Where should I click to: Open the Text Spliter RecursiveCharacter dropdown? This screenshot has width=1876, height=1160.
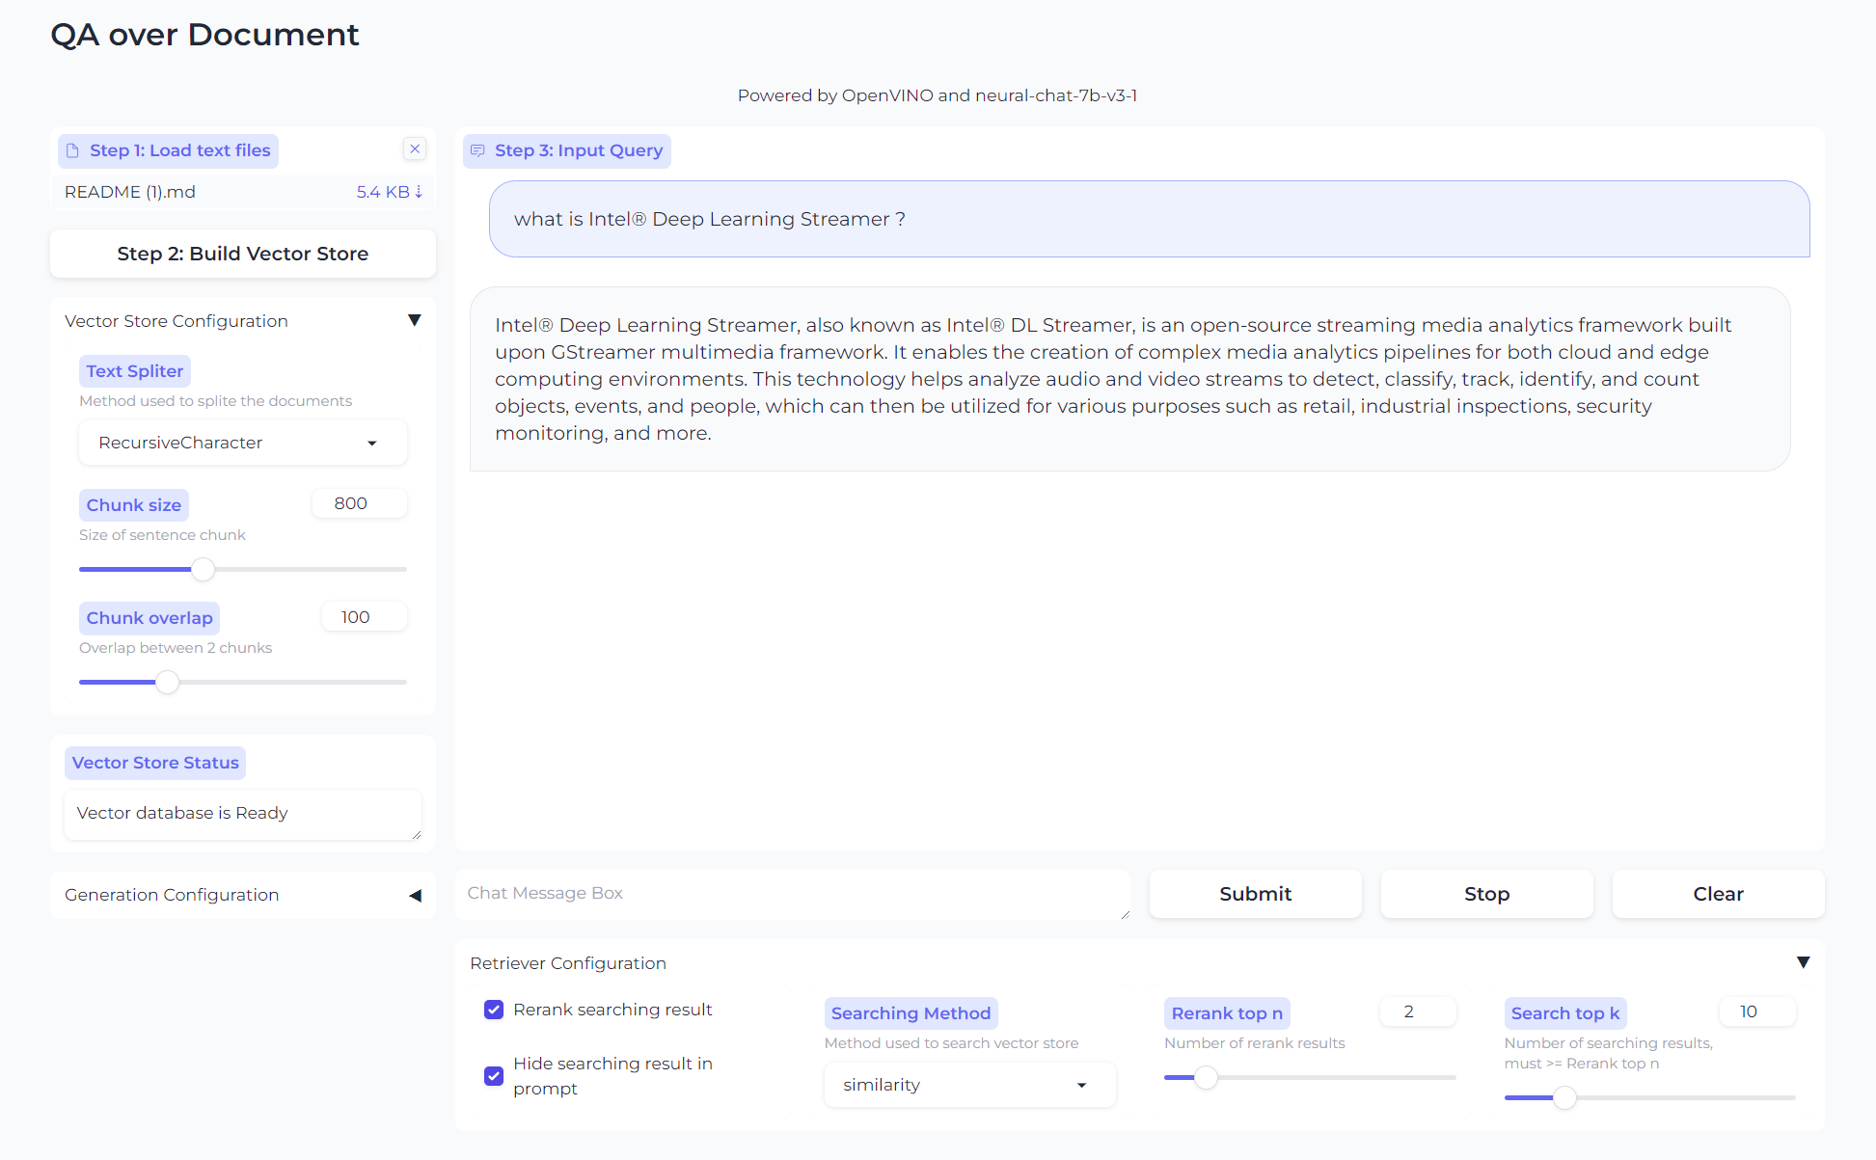point(242,443)
